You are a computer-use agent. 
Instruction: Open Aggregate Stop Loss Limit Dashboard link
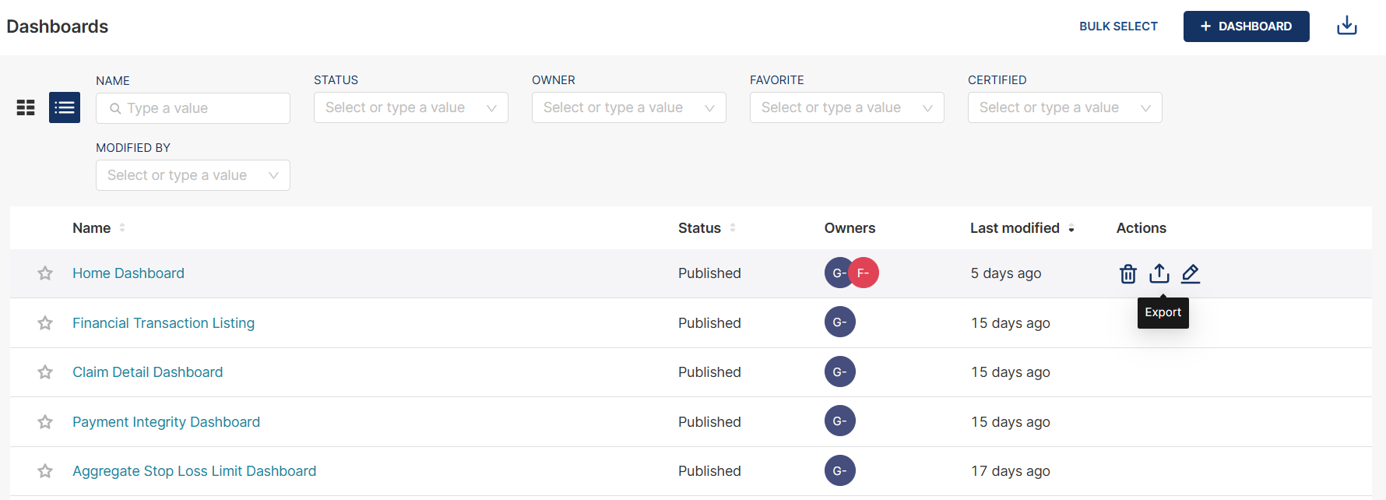coord(194,471)
